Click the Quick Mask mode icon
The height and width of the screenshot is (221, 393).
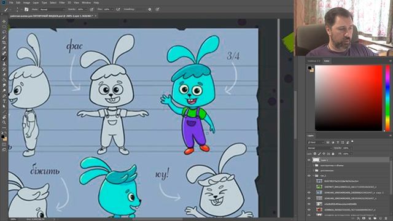click(4, 145)
